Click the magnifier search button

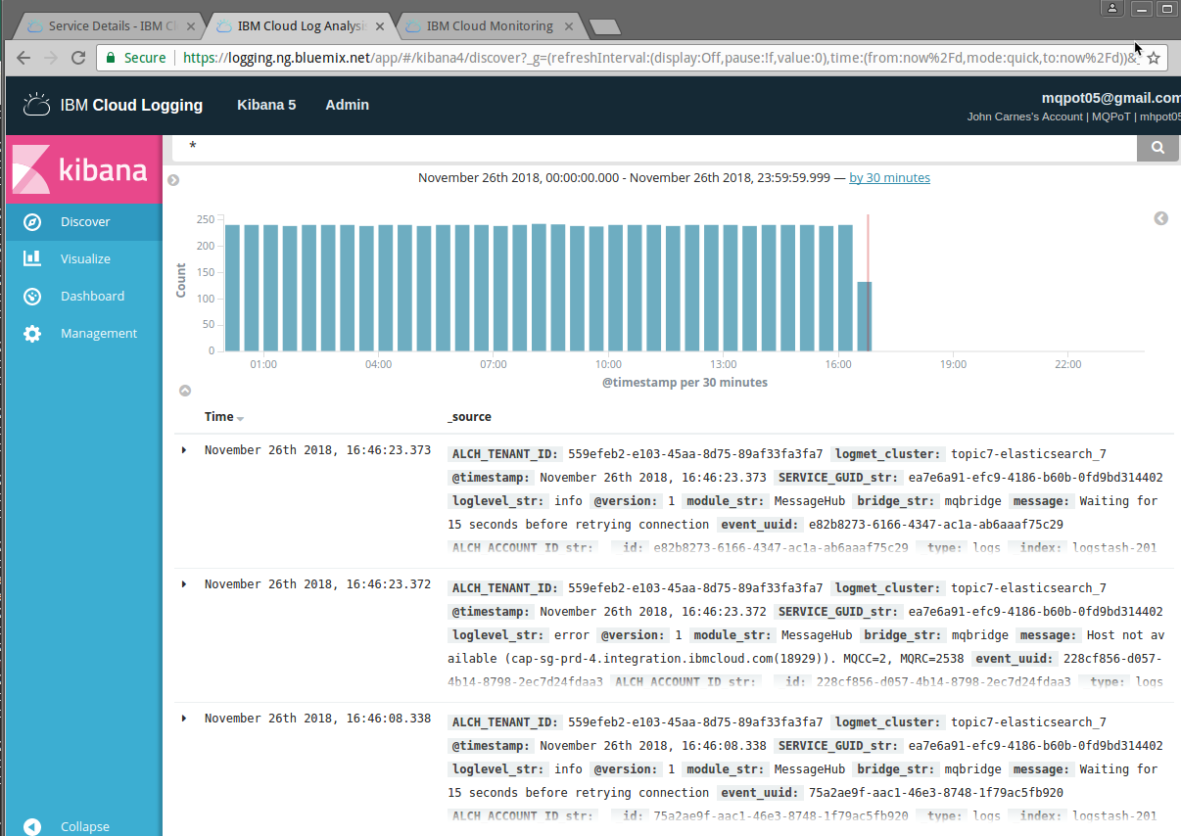1157,147
